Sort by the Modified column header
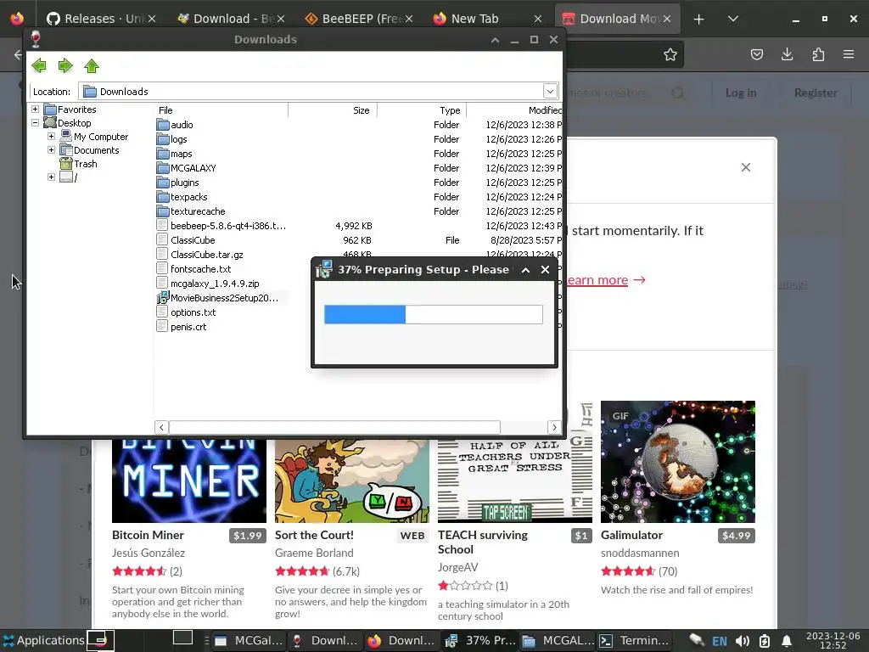This screenshot has width=869, height=652. (514, 110)
